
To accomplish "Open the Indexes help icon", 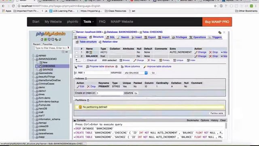I will pos(86,79).
